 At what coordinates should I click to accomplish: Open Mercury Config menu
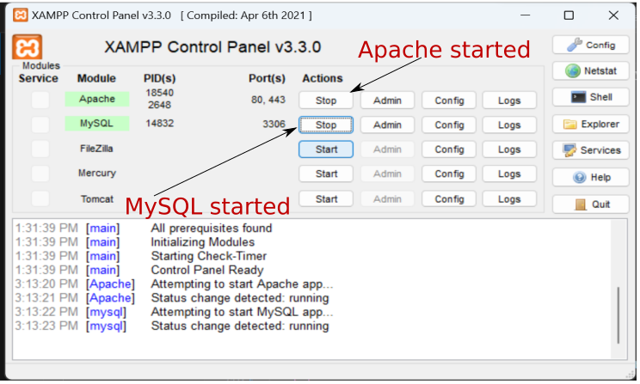pos(449,174)
